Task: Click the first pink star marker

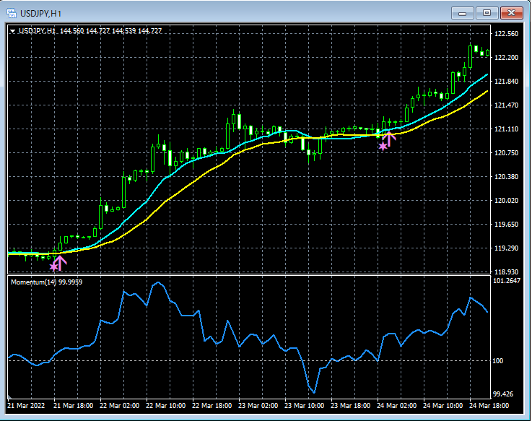Action: pyautogui.click(x=53, y=266)
